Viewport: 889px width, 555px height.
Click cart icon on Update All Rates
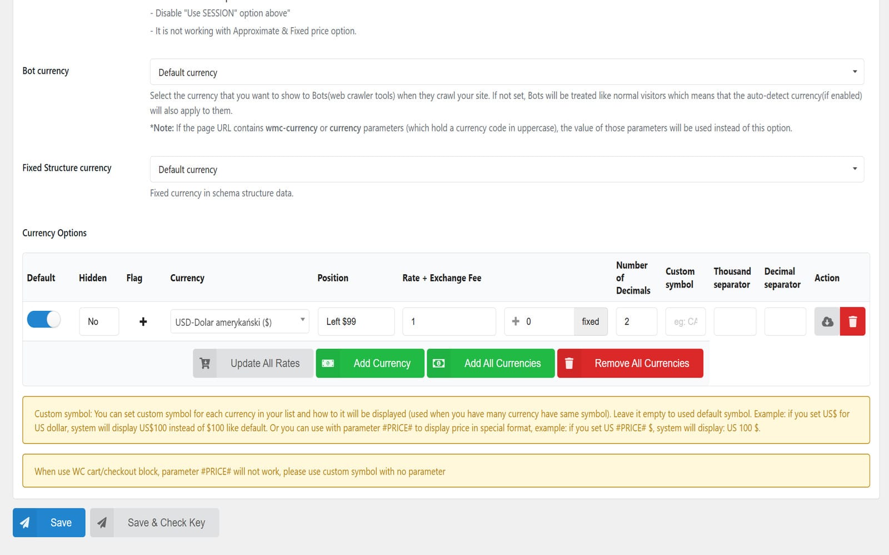(x=205, y=364)
